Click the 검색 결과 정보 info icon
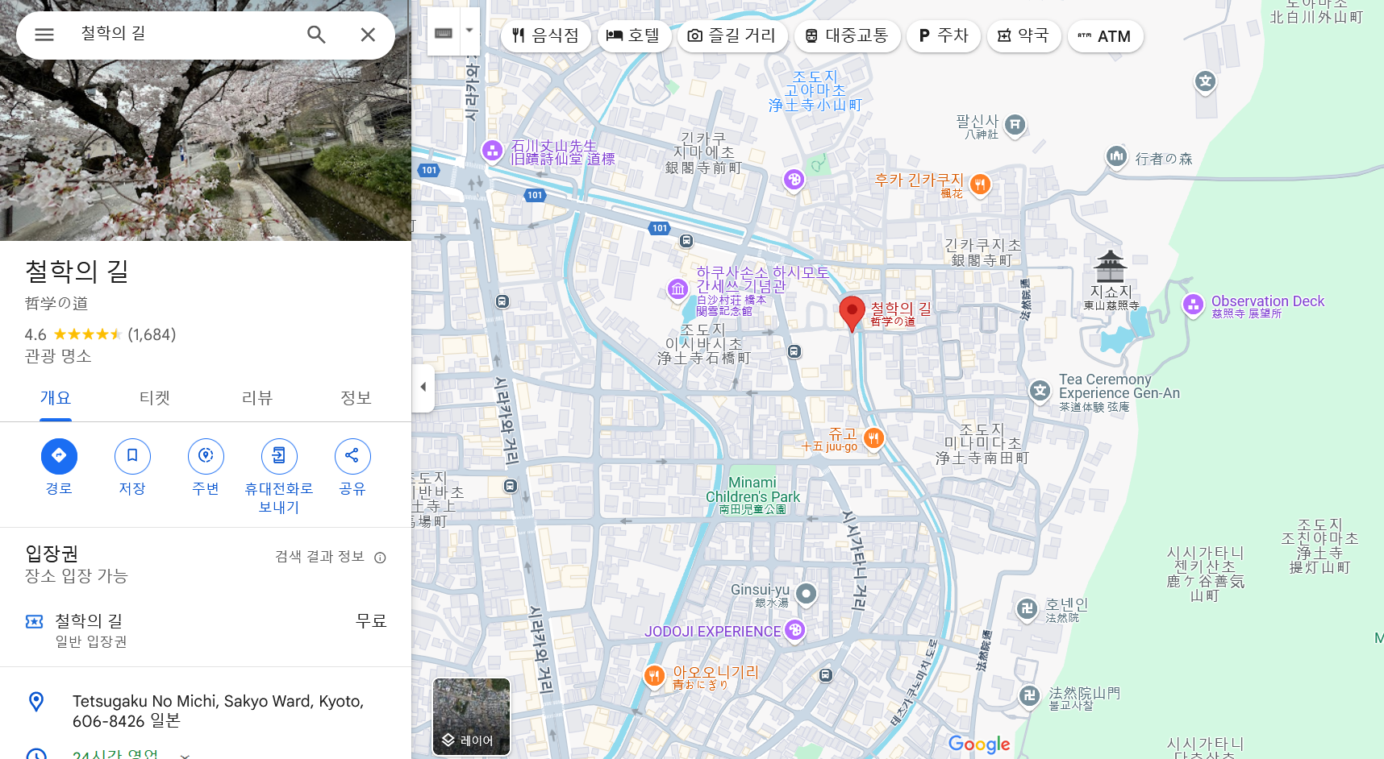Screen dimensions: 1384x759 tap(380, 558)
